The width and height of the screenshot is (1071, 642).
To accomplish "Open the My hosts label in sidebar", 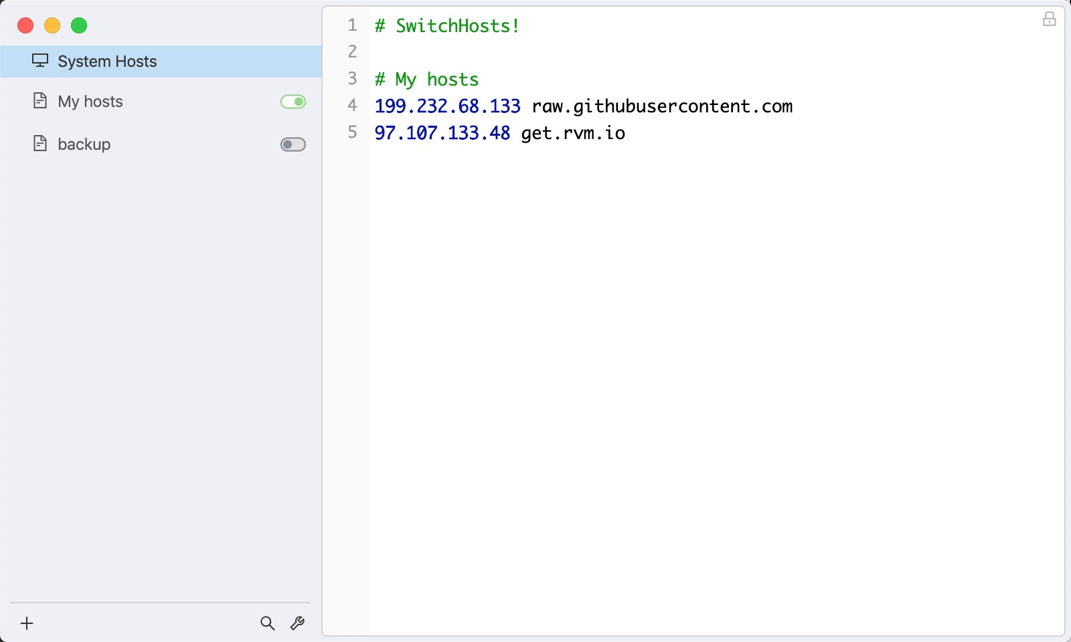I will (90, 102).
